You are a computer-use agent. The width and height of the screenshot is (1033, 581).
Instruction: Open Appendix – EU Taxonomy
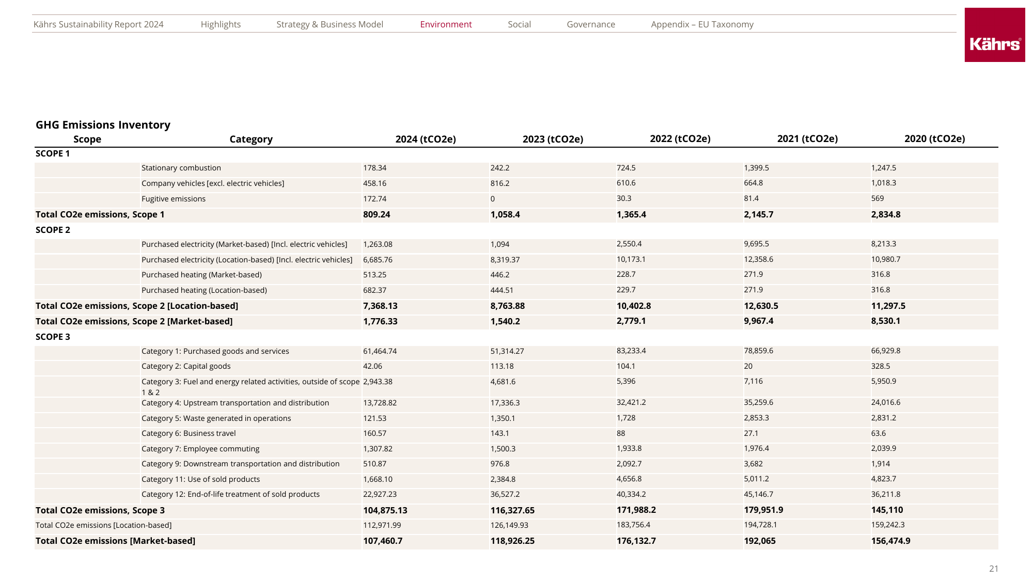pos(702,24)
